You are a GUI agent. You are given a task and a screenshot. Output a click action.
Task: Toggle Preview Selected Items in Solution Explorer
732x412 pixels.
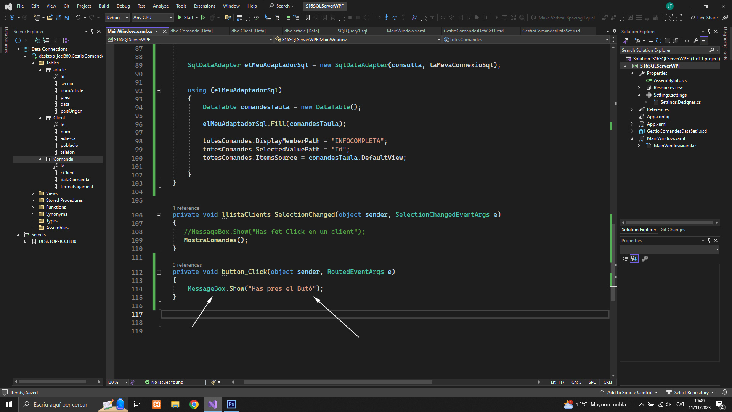coord(704,41)
